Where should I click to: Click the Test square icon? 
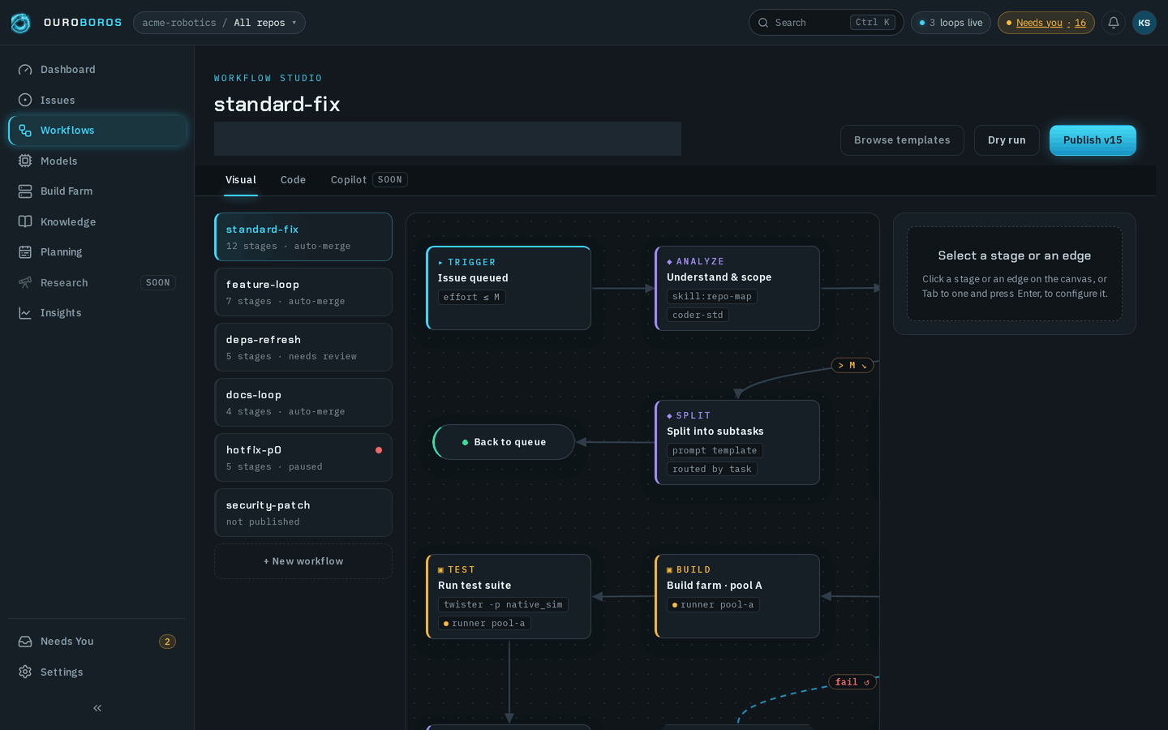point(441,570)
